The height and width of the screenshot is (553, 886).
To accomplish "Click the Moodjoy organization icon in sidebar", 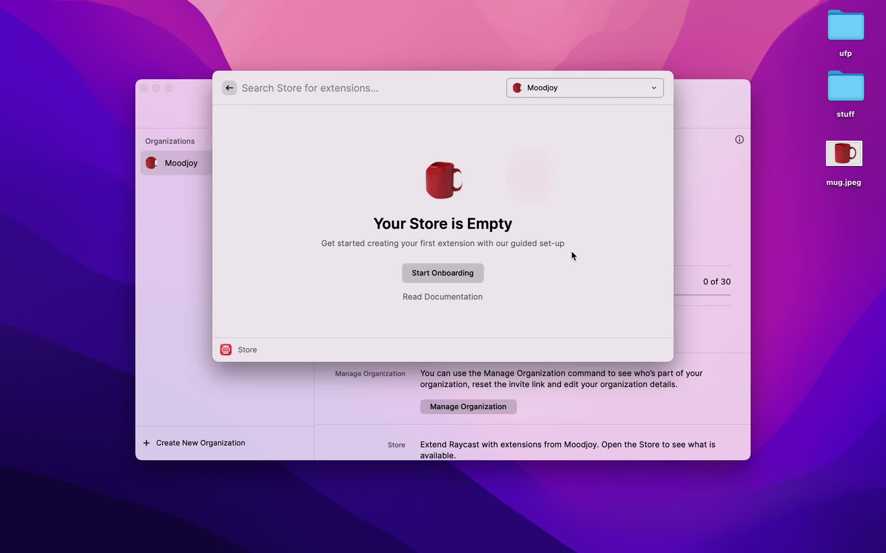I will (x=151, y=163).
